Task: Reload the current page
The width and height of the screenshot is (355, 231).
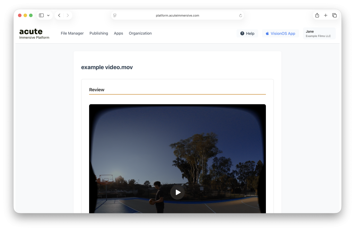Action: (241, 16)
